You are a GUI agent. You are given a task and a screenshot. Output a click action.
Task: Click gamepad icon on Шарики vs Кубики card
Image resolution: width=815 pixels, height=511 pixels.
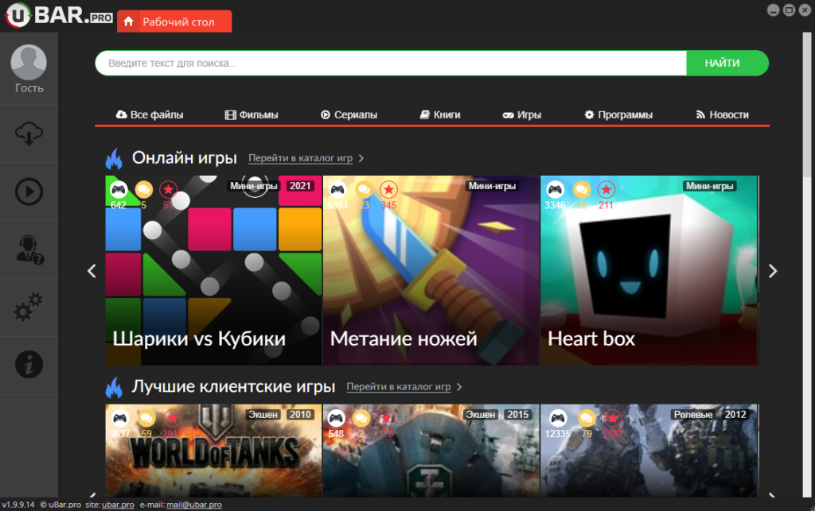pos(119,189)
